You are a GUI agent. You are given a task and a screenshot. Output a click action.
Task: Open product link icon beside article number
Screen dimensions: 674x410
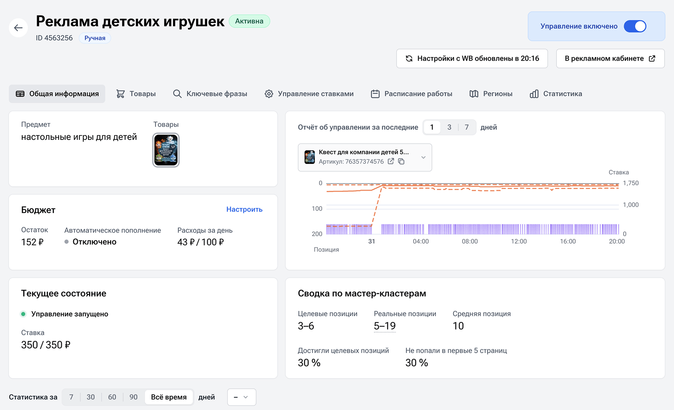click(391, 161)
